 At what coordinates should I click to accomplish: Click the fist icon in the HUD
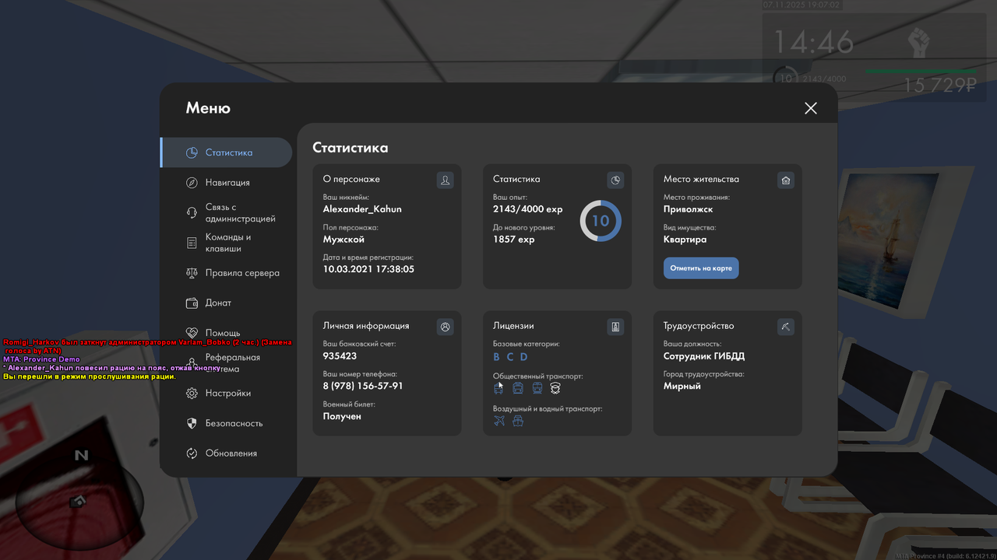[x=918, y=41]
